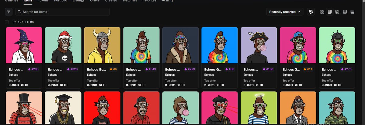Image resolution: width=365 pixels, height=125 pixels.
Task: Click the 32,127 ITEMS count label
Action: tap(23, 22)
